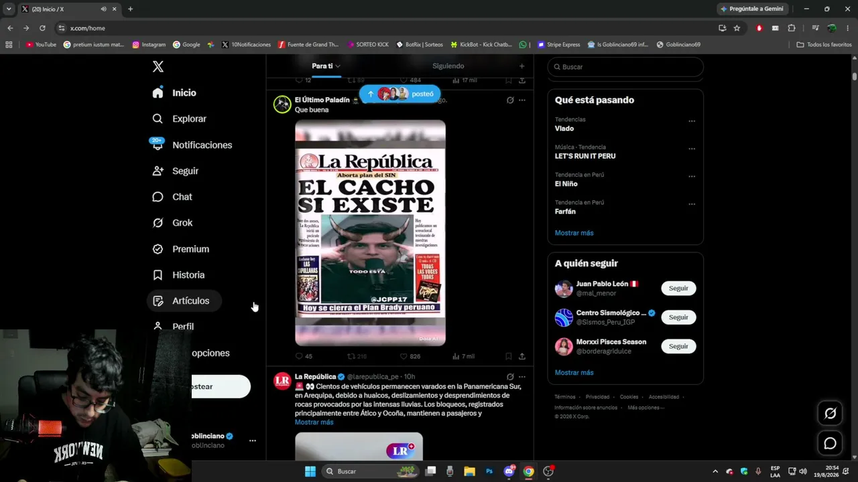
Task: Open options for the Vlado trend
Action: [x=692, y=121]
